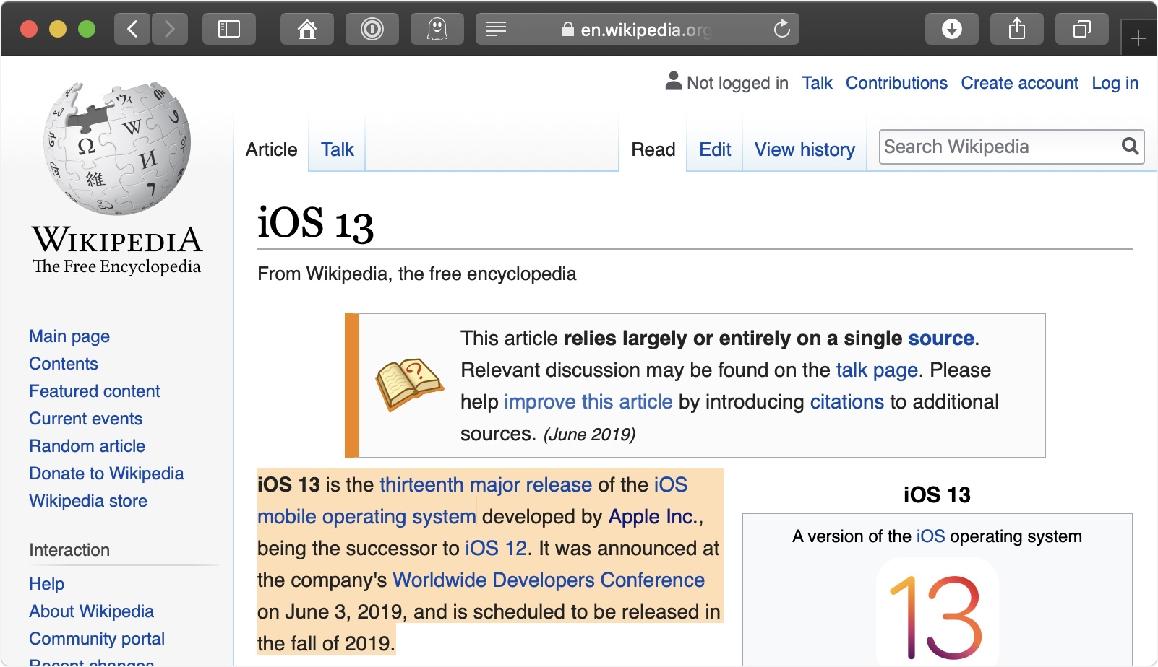Go back with Safari's back arrow
This screenshot has height=667, width=1158.
[x=132, y=29]
